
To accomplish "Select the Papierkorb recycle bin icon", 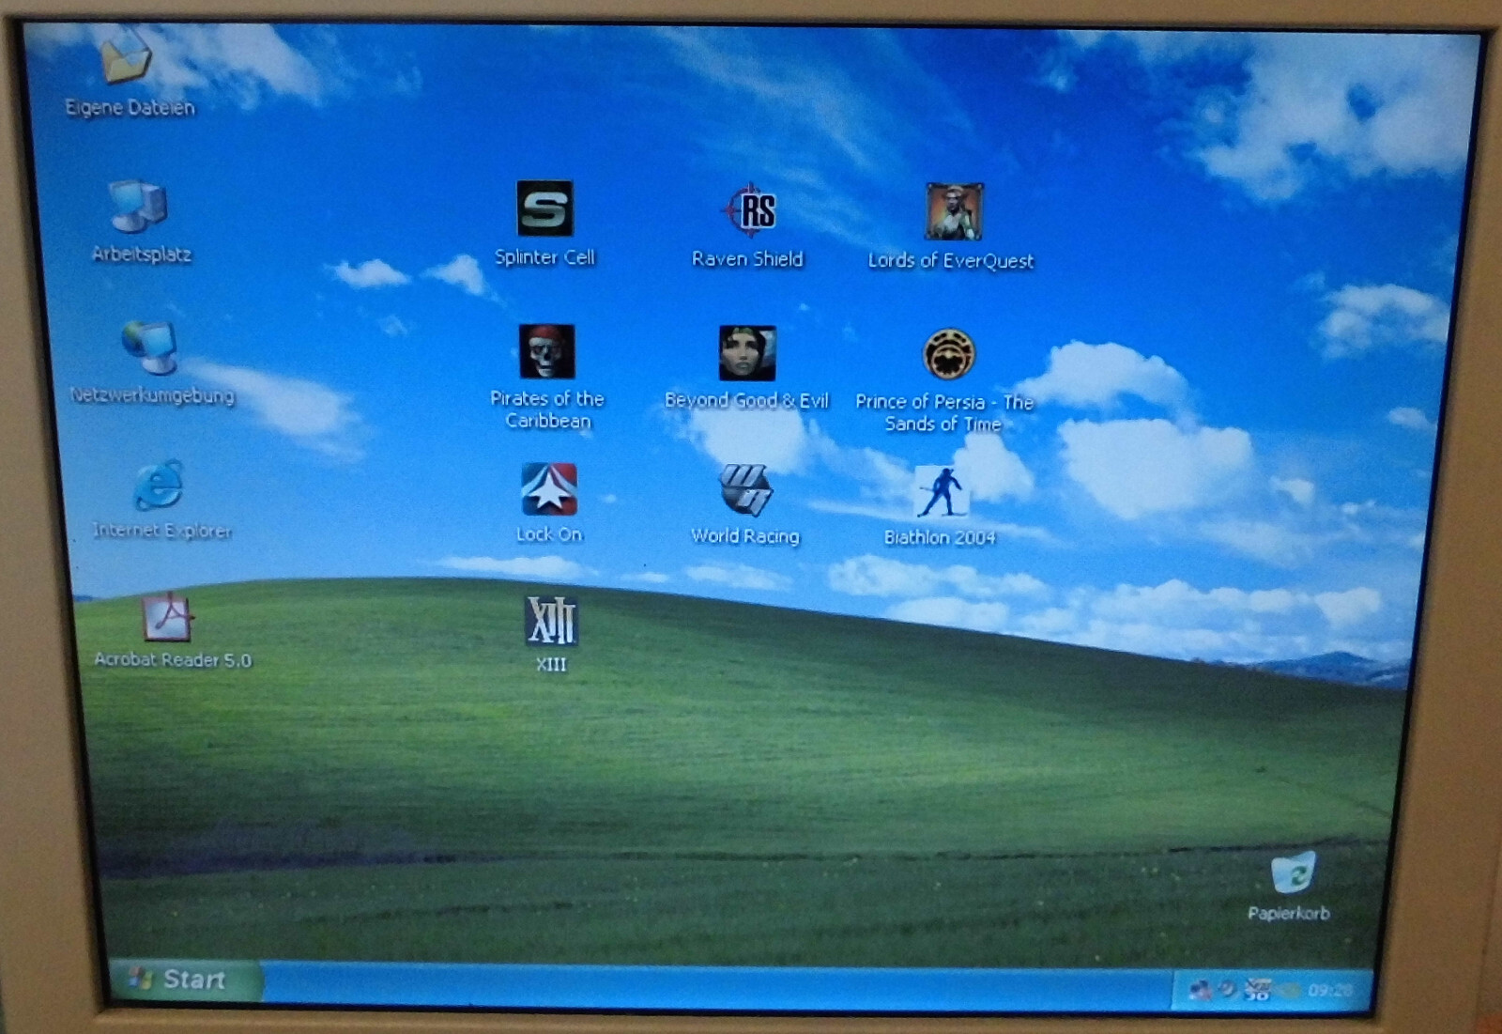I will click(x=1293, y=873).
